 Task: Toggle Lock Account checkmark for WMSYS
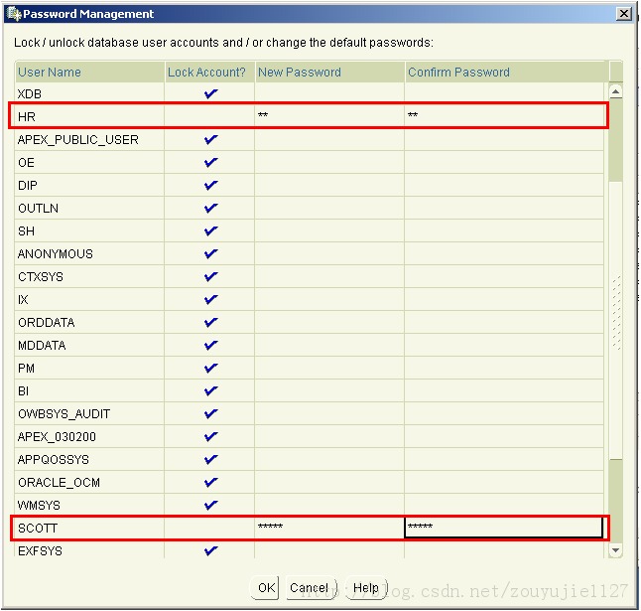(210, 506)
